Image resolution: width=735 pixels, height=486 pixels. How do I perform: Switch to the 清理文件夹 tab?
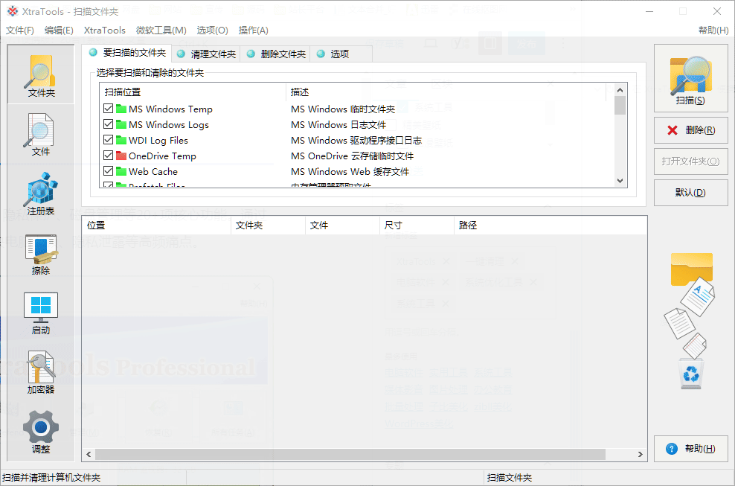[206, 54]
